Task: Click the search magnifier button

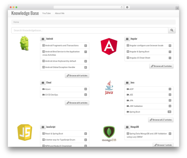Action: 172,30
